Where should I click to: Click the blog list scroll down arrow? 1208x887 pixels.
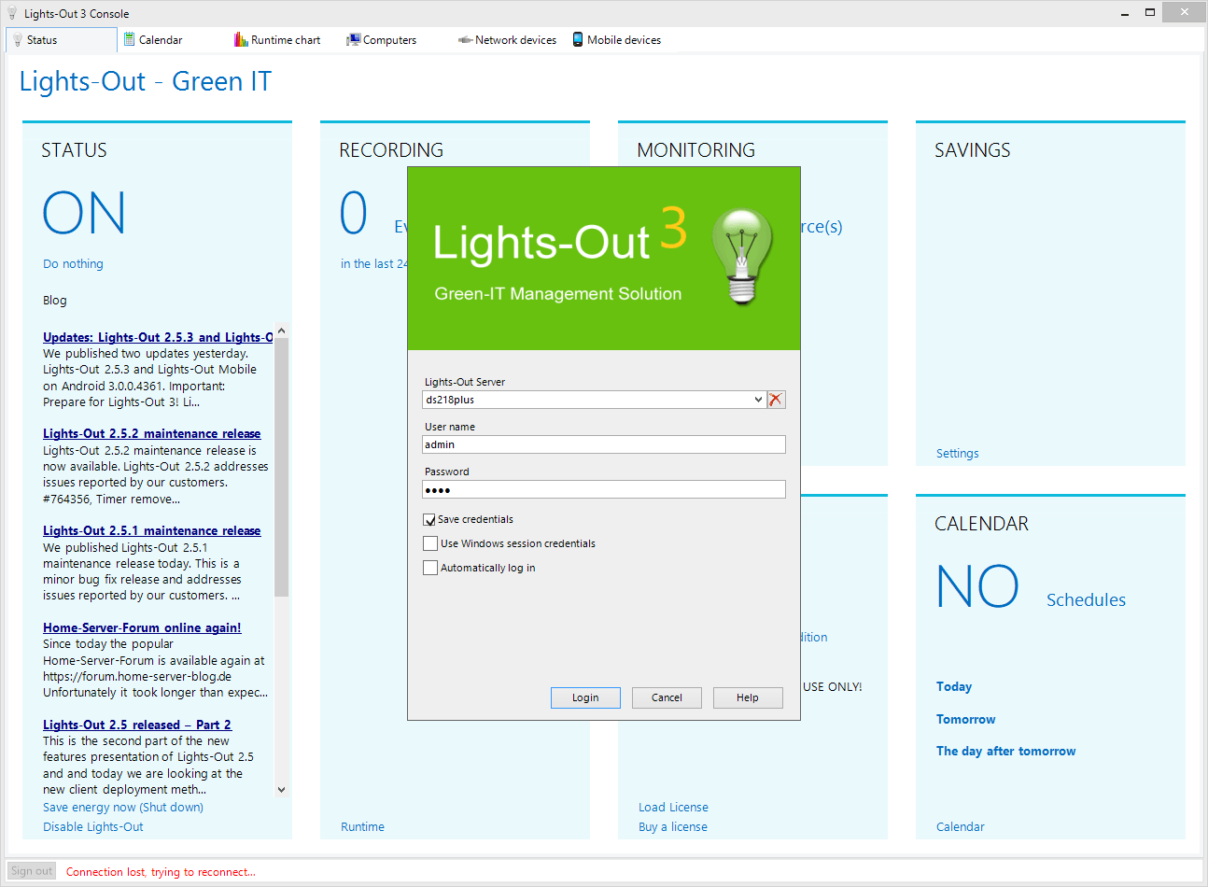click(x=282, y=790)
